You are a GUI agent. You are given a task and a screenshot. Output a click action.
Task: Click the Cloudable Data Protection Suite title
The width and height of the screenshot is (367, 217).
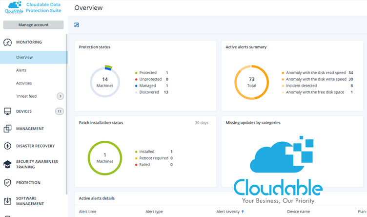pos(43,7)
